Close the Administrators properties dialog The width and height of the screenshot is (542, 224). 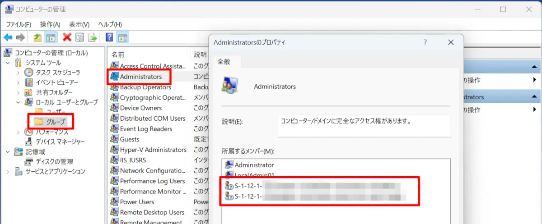tap(450, 42)
